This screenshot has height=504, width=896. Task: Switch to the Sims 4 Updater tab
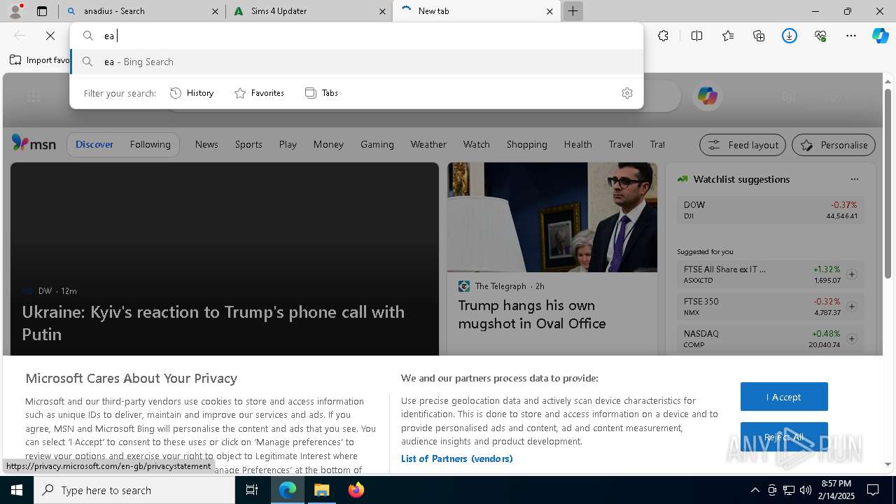(x=309, y=11)
